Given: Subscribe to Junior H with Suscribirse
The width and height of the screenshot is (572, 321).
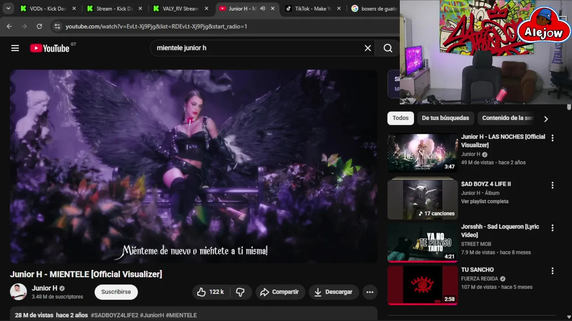Looking at the screenshot, I should tap(116, 292).
